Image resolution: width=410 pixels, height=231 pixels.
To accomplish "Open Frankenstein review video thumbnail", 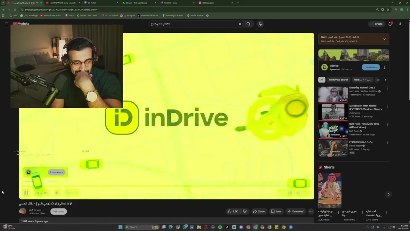I will (x=333, y=148).
